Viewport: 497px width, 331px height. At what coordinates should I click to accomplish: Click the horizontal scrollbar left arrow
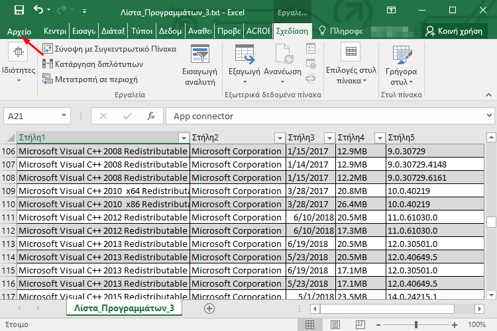[315, 308]
